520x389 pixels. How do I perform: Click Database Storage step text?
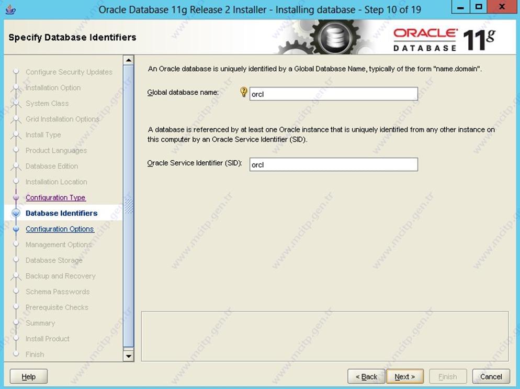coord(54,260)
